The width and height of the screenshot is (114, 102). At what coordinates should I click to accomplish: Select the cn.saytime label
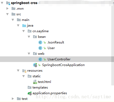41,31
